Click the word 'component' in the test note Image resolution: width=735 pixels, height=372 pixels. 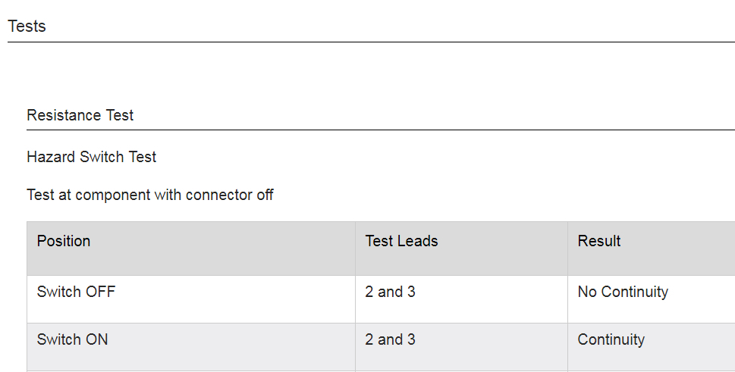click(112, 195)
